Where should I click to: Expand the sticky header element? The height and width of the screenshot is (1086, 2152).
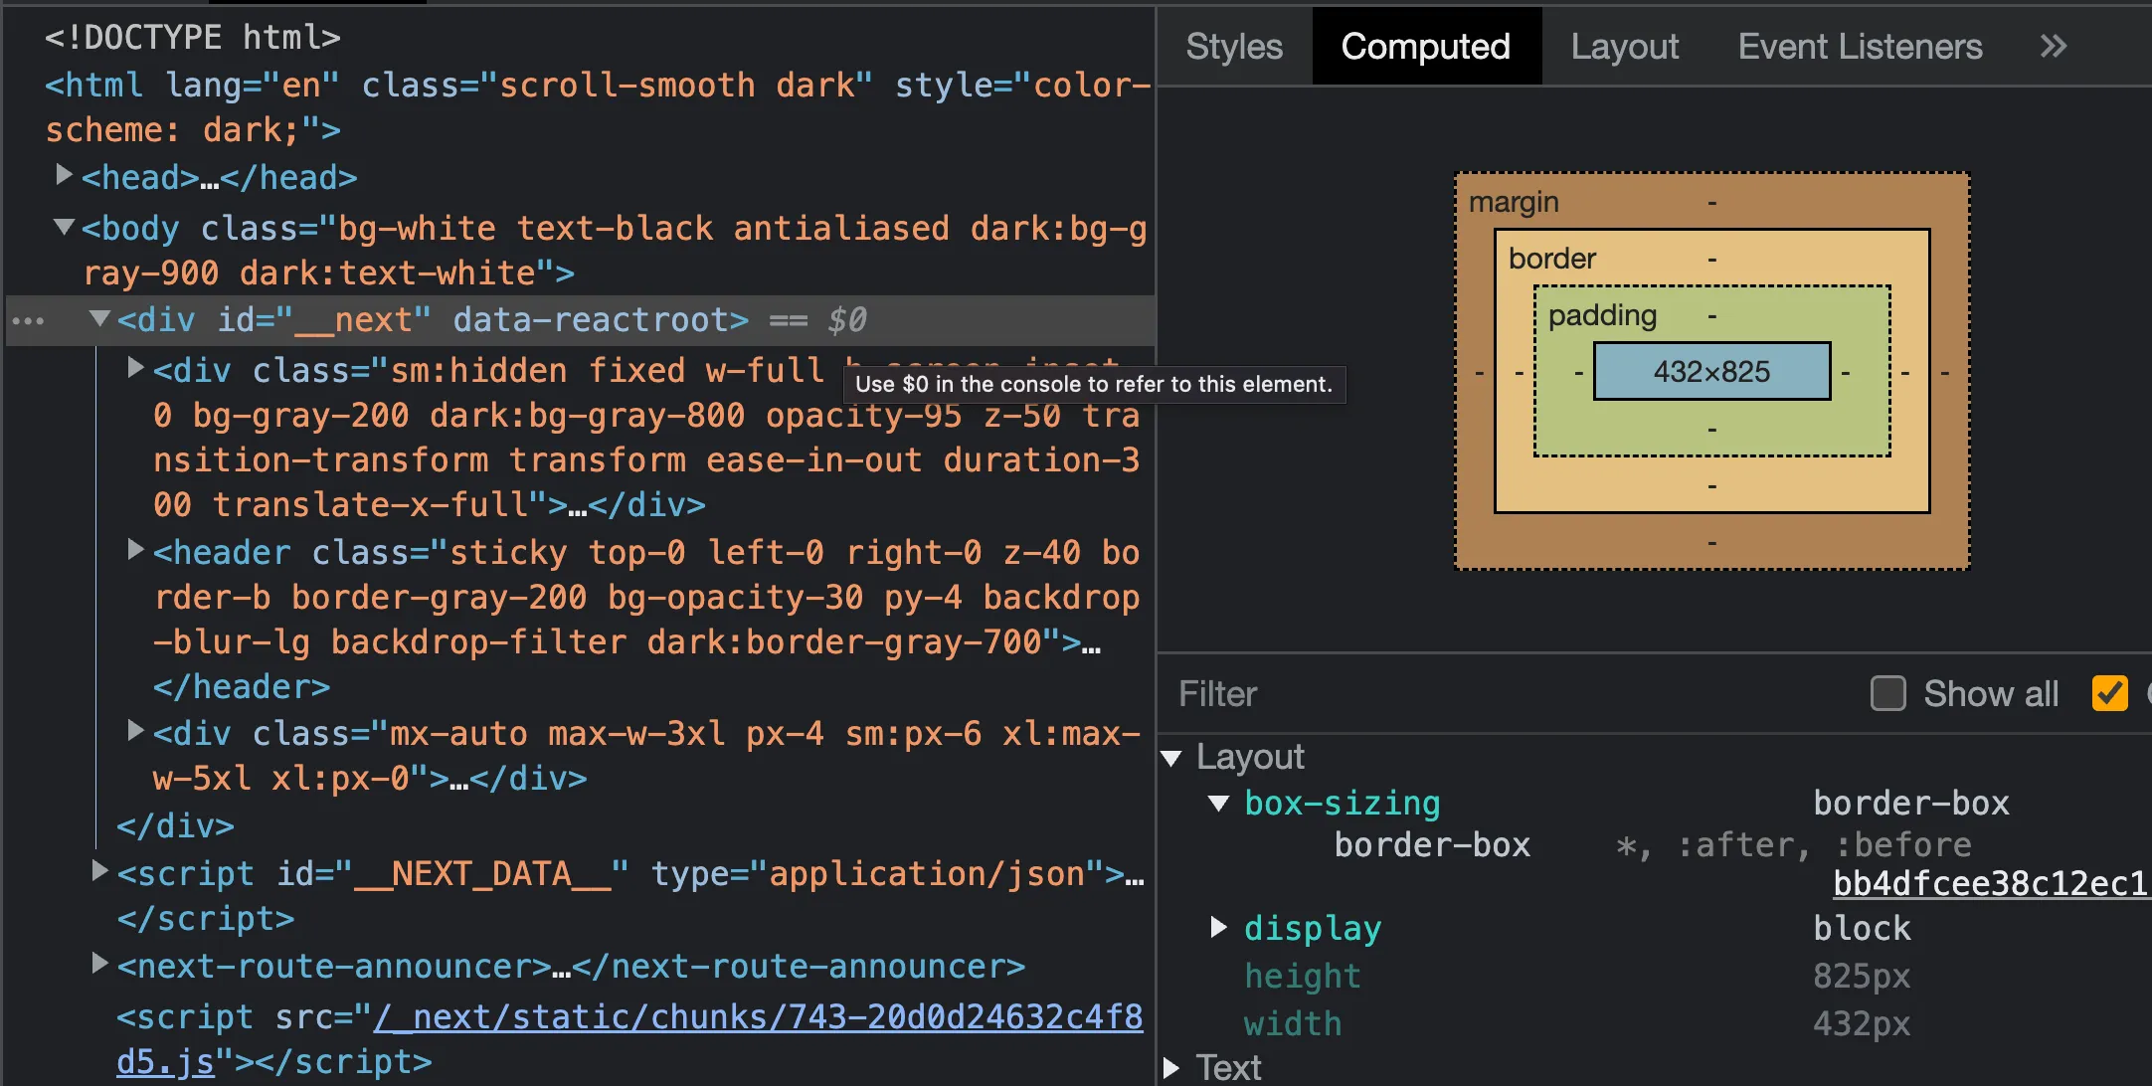(x=135, y=550)
